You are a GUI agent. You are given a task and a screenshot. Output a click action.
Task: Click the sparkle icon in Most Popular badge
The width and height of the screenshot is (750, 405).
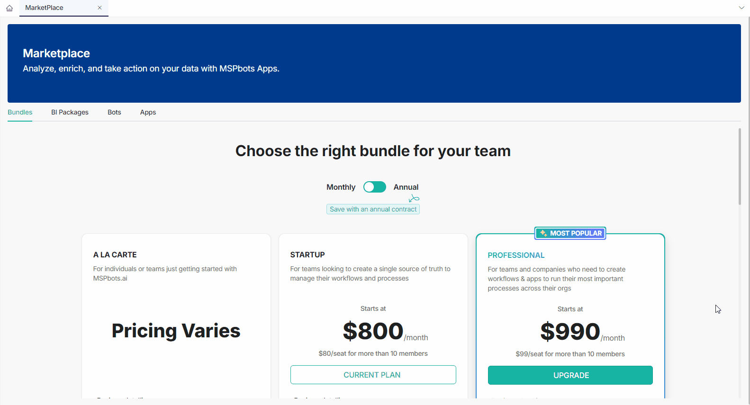coord(543,233)
